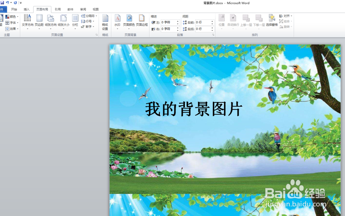Viewport: 345px width, 216px height.
Task: Click the heading 我的背景图片 in document
Action: tap(194, 109)
